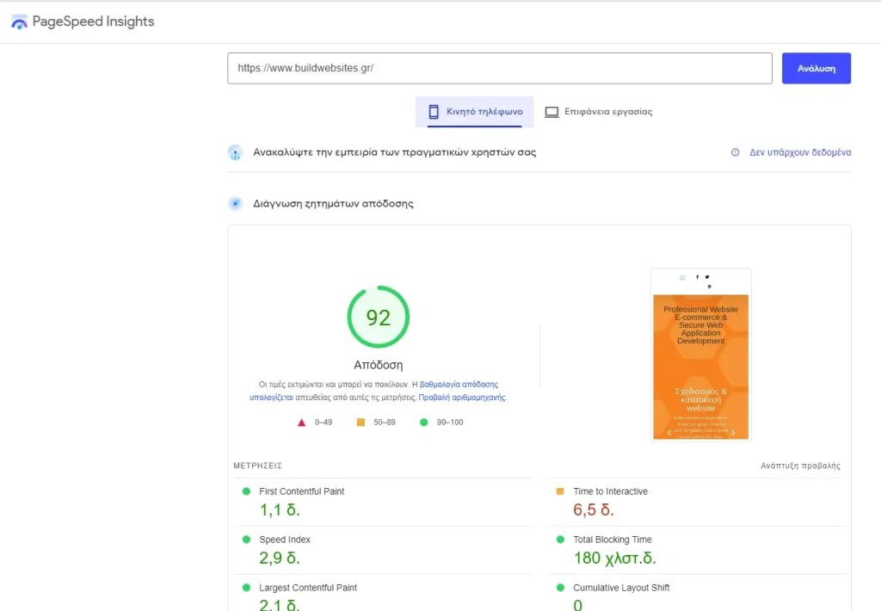Screen dimensions: 881x611
Task: Click the orange marker beside Time to Interactive
Action: [560, 491]
